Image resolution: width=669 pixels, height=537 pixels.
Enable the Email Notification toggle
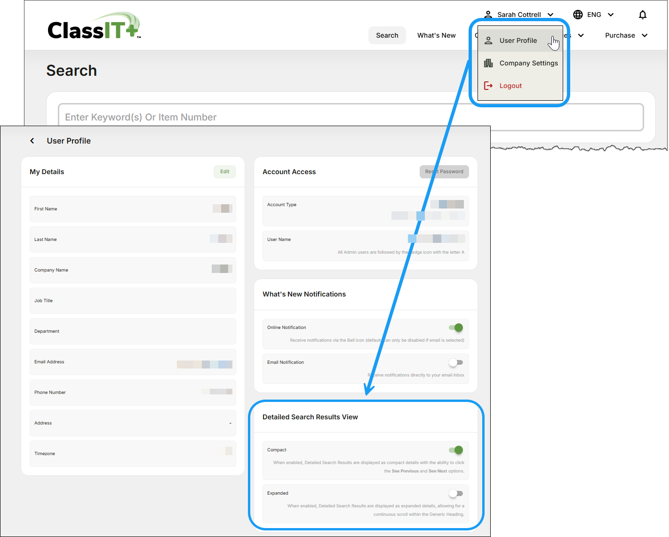coord(456,362)
